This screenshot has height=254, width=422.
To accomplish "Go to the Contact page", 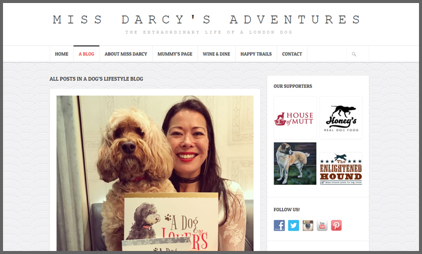I will [x=292, y=54].
